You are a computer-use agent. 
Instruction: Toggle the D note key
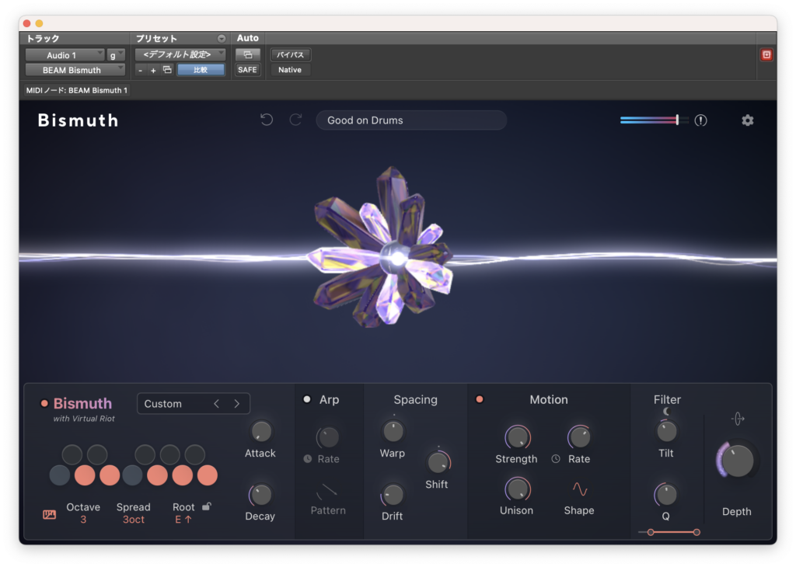(85, 475)
